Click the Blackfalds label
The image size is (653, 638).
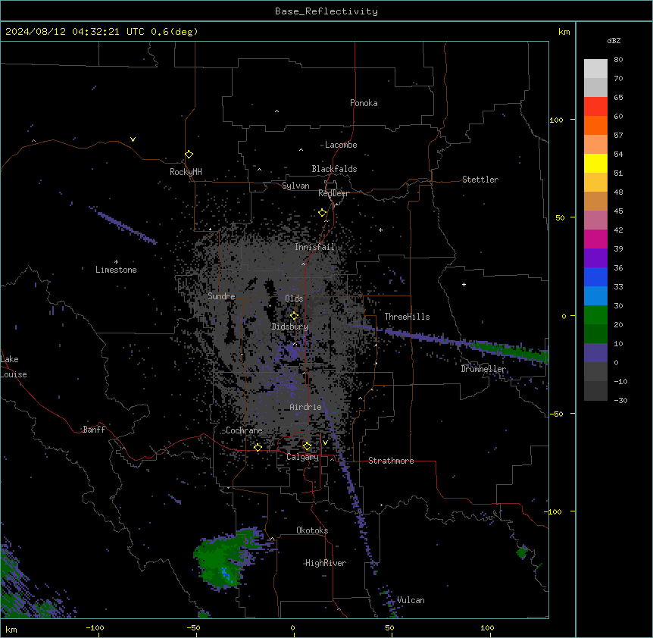pos(334,169)
